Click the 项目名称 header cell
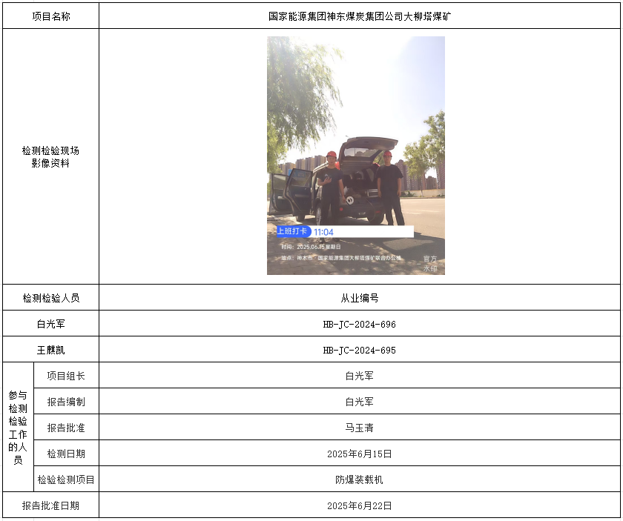Viewport: 623px width, 521px height. [x=51, y=16]
